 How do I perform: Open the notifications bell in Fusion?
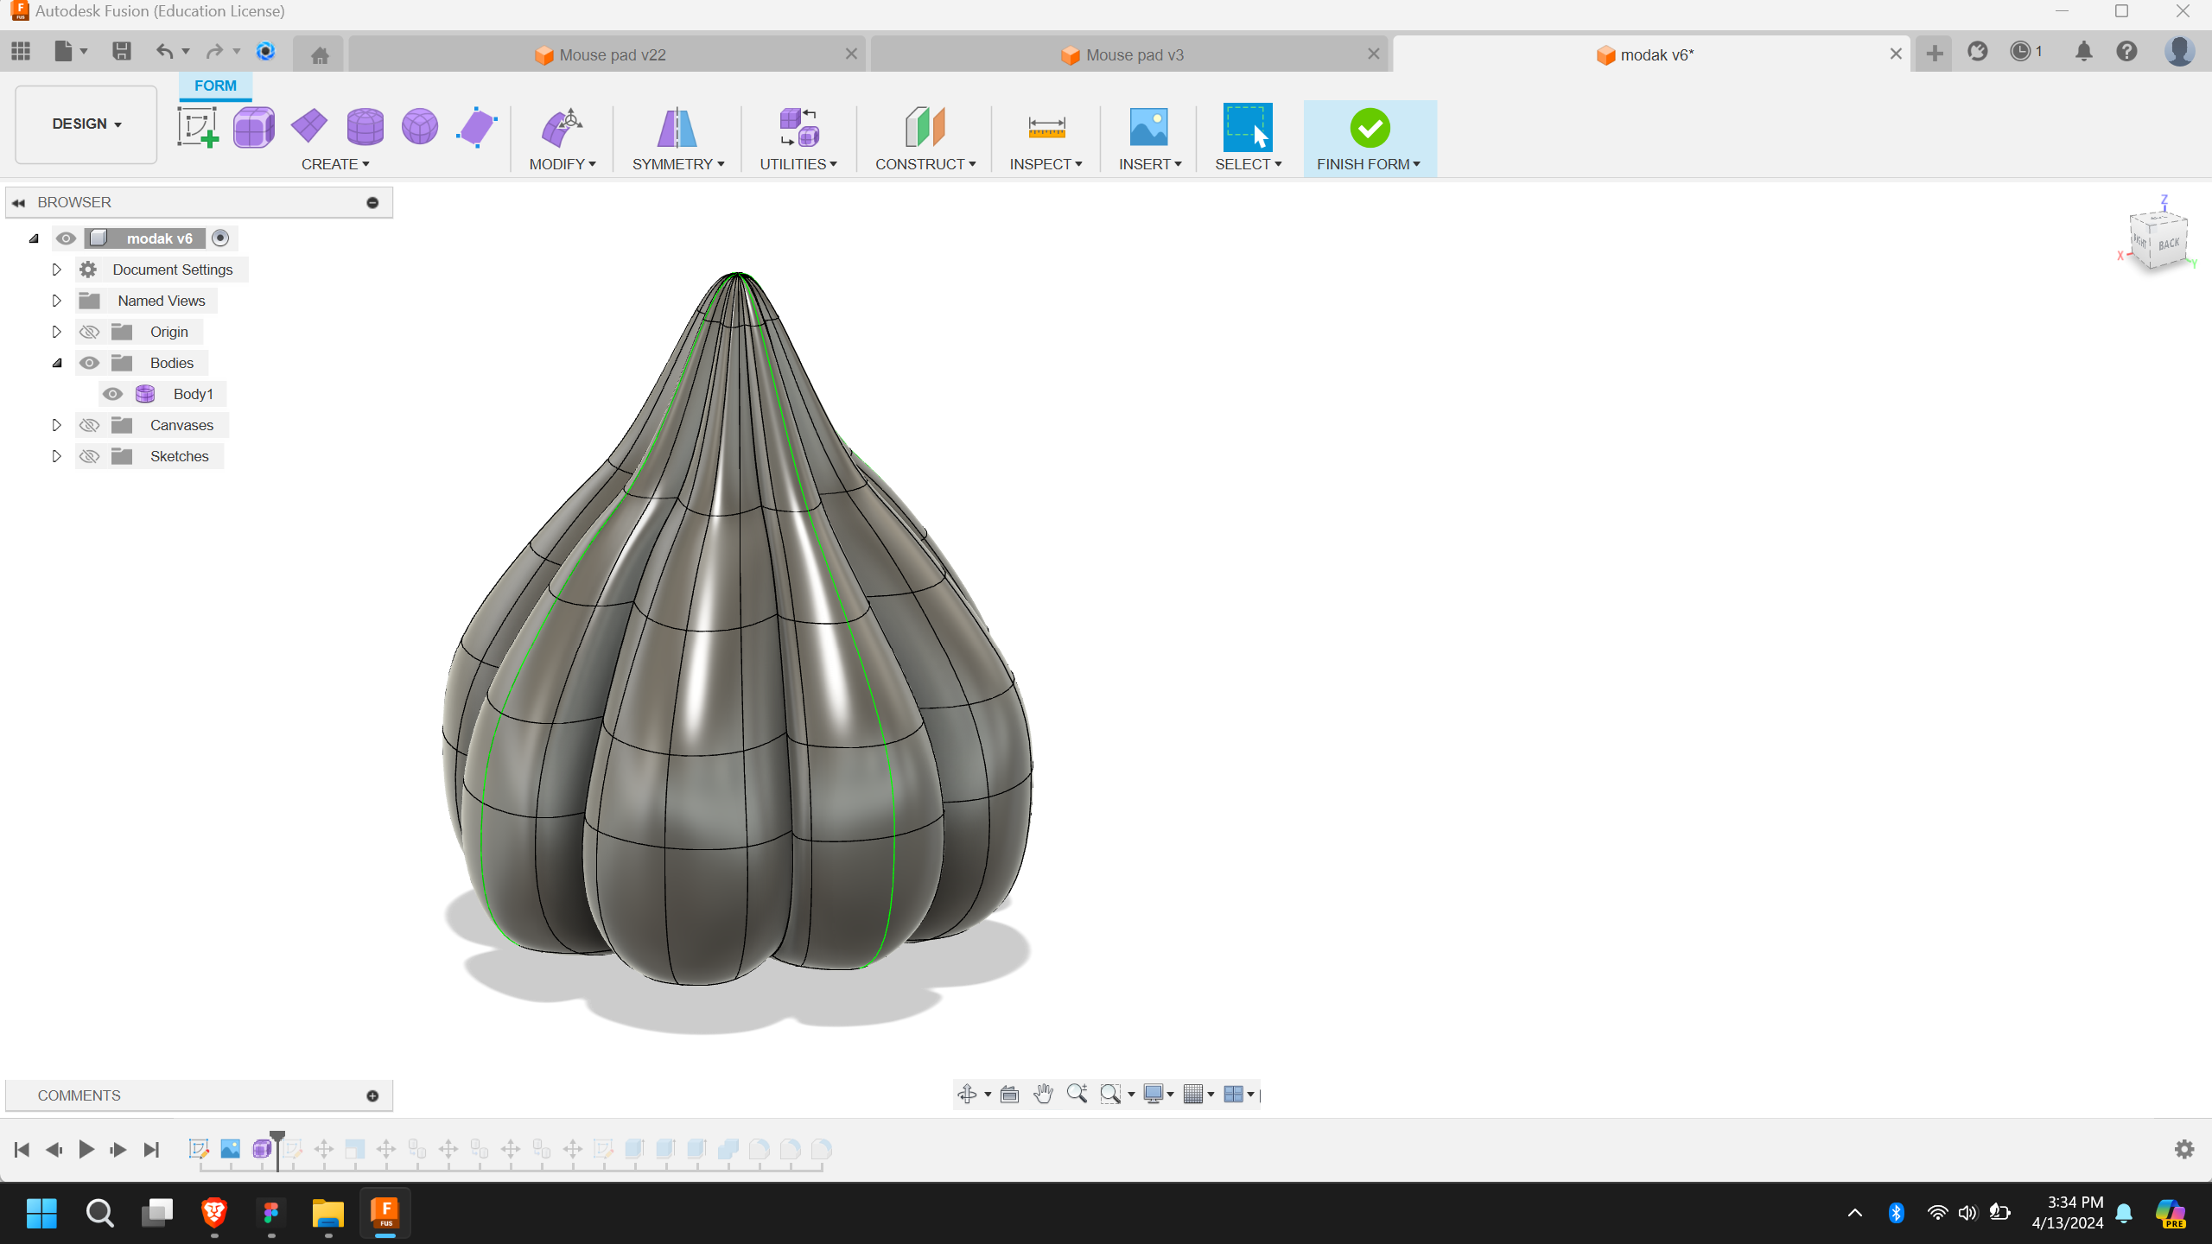click(x=2084, y=52)
